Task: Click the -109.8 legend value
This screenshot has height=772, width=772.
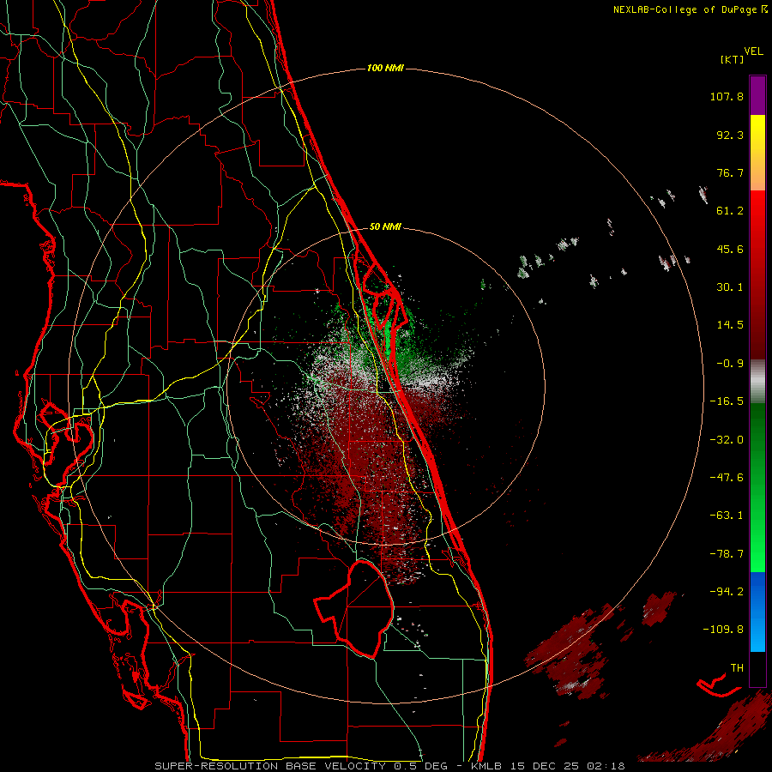Action: [x=724, y=630]
